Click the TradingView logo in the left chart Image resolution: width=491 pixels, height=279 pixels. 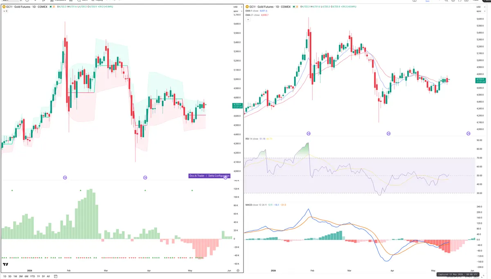click(x=6, y=265)
